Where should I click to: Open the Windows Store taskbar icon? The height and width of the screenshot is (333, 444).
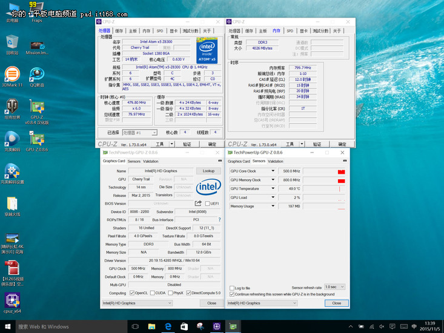coord(184,326)
